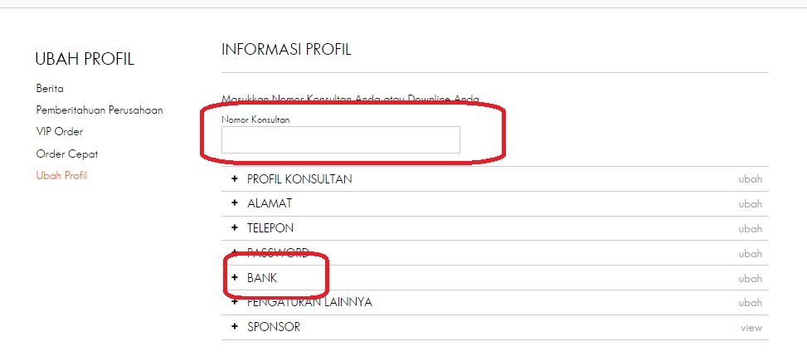Expand the SPONSOR section plus icon
The width and height of the screenshot is (807, 361).
[x=235, y=327]
